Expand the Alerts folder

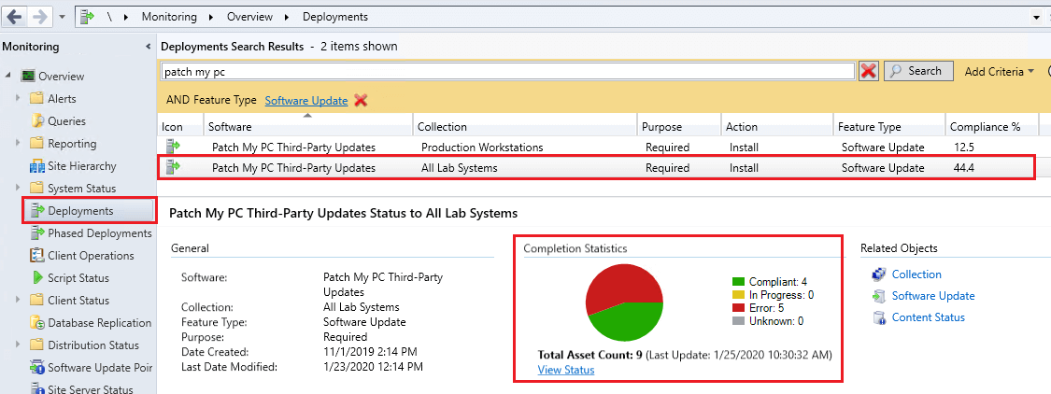(x=19, y=99)
